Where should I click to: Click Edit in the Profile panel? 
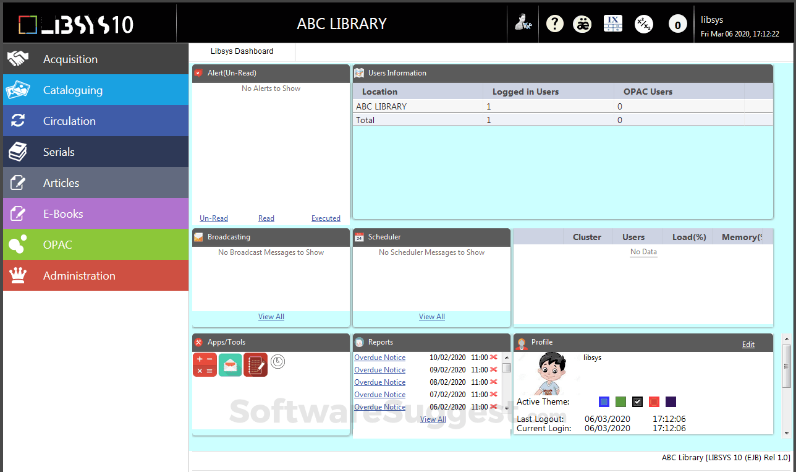[748, 344]
